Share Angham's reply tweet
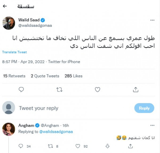Screen dimensions: 160x153 (x=130, y=146)
